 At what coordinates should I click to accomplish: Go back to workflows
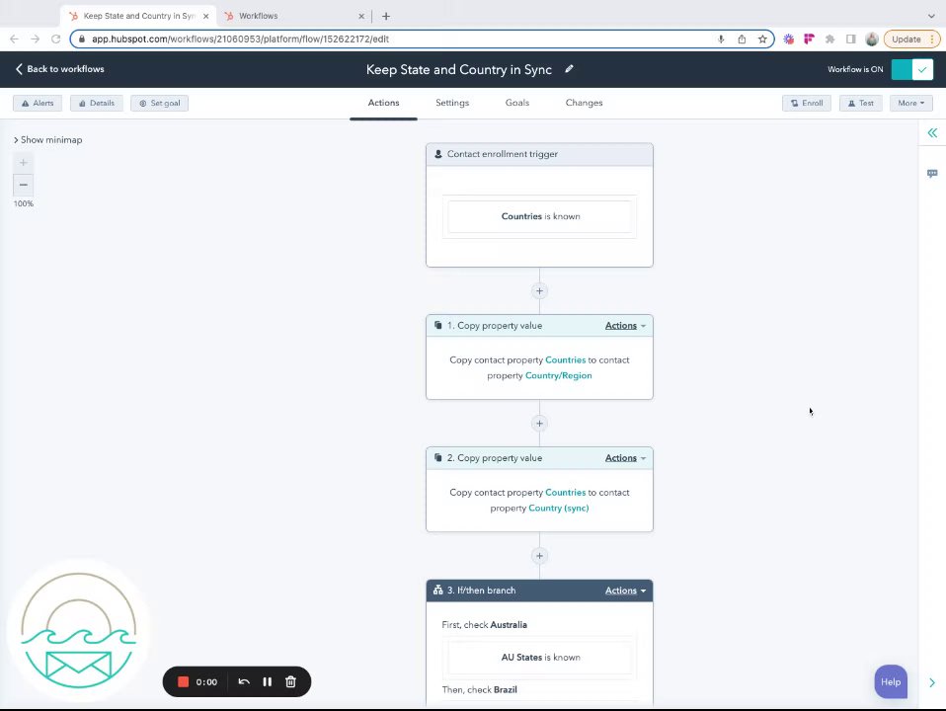59,69
